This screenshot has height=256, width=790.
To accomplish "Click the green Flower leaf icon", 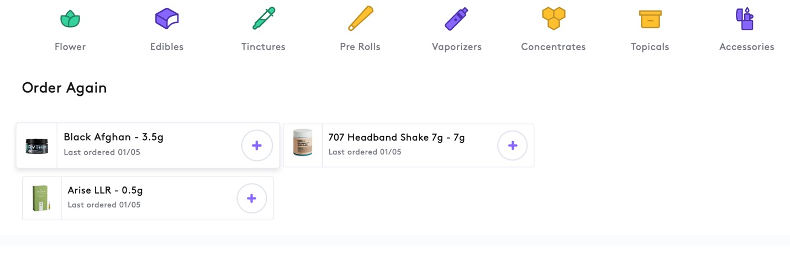I will 70,19.
